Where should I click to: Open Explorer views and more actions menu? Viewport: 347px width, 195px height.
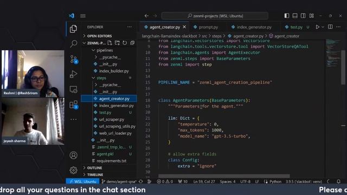tap(130, 27)
